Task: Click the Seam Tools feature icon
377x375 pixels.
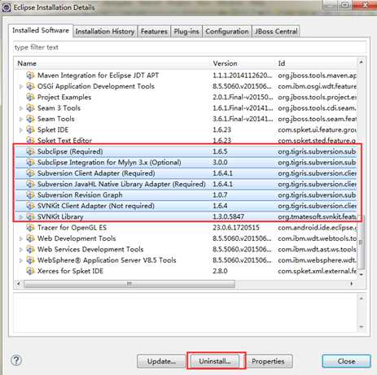Action: (x=30, y=119)
